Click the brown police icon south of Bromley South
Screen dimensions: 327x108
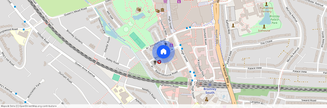click(207, 99)
